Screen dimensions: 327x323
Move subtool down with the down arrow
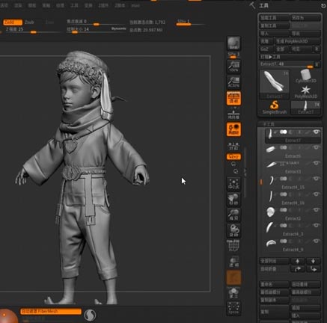(x=314, y=261)
